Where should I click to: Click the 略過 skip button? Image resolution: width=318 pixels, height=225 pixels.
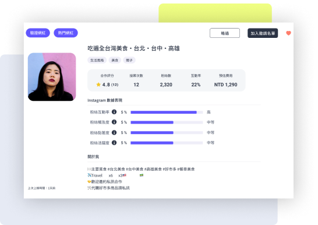pos(225,33)
